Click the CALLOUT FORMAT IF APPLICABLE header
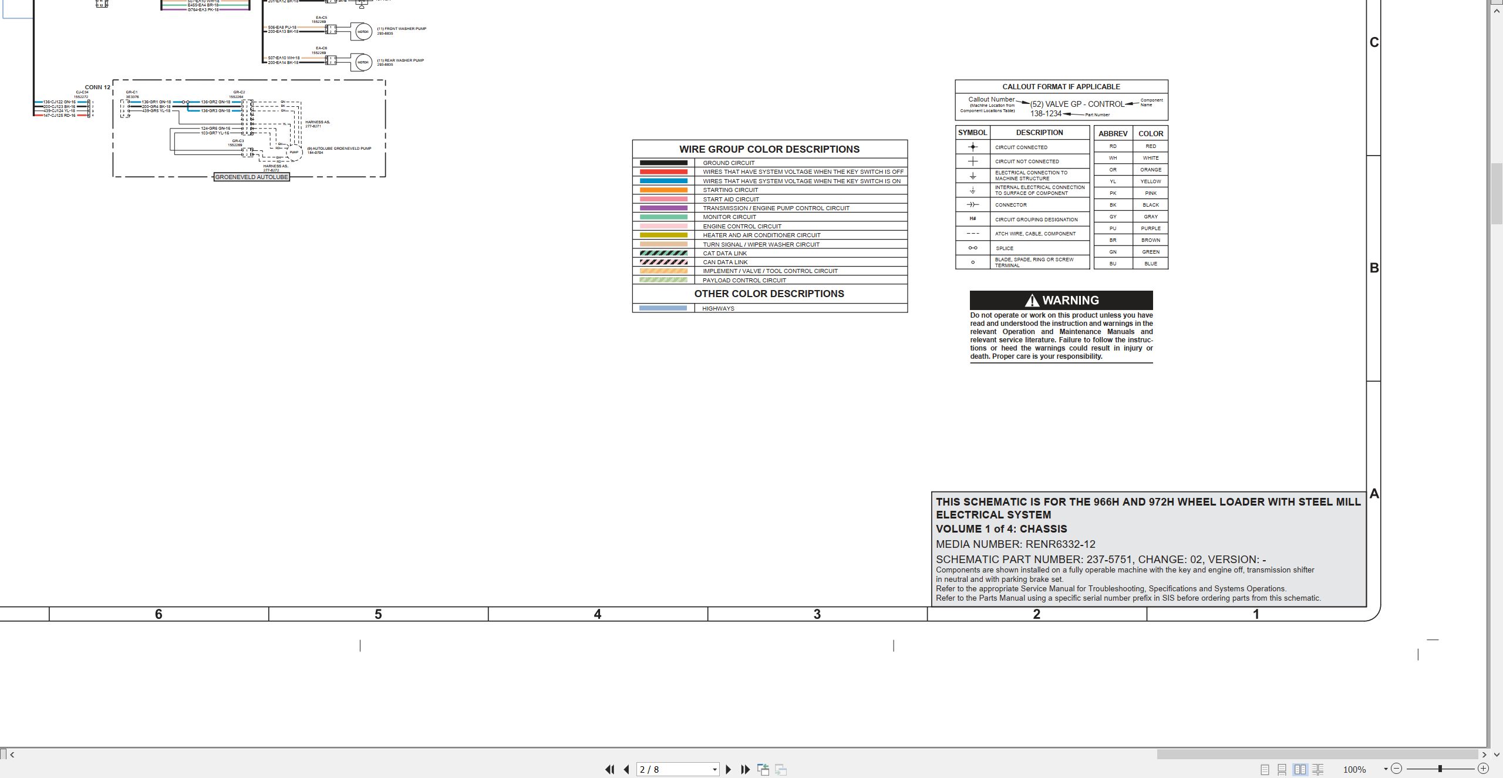 1061,86
